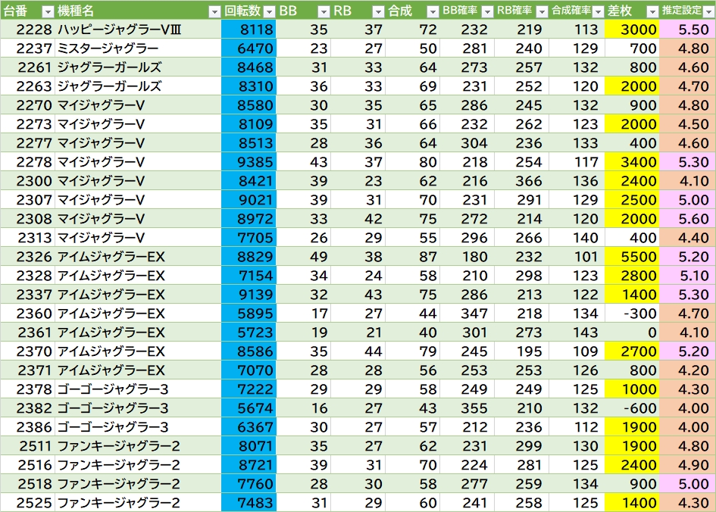716x512 pixels.
Task: Select machine number cell 2371
Action: 27,370
